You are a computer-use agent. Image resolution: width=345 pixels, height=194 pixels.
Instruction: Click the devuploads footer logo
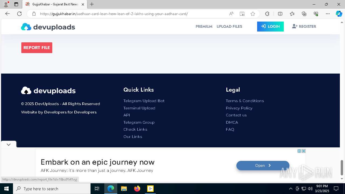click(48, 91)
